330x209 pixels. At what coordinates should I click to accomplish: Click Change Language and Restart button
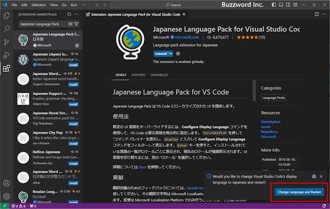pos(299,192)
